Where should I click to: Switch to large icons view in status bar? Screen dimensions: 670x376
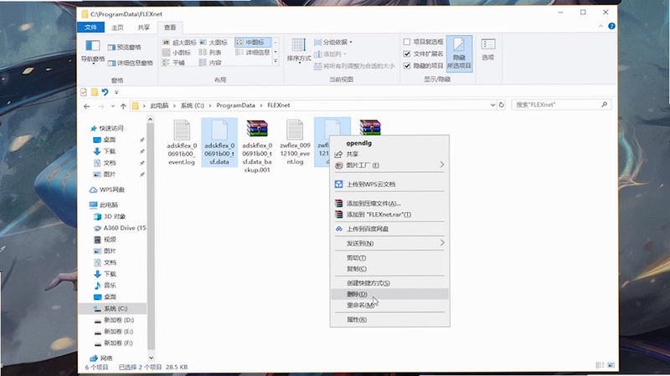click(x=611, y=365)
